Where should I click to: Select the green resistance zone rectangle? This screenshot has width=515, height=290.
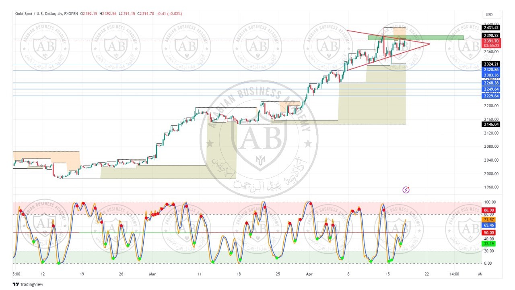pos(416,38)
